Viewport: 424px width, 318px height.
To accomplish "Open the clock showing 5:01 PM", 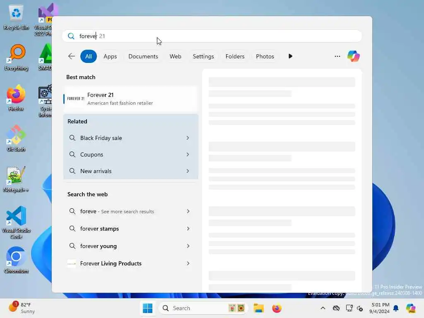I will point(380,308).
